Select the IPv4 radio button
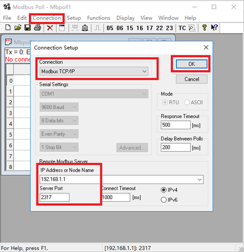The height and width of the screenshot is (252, 244). point(164,190)
